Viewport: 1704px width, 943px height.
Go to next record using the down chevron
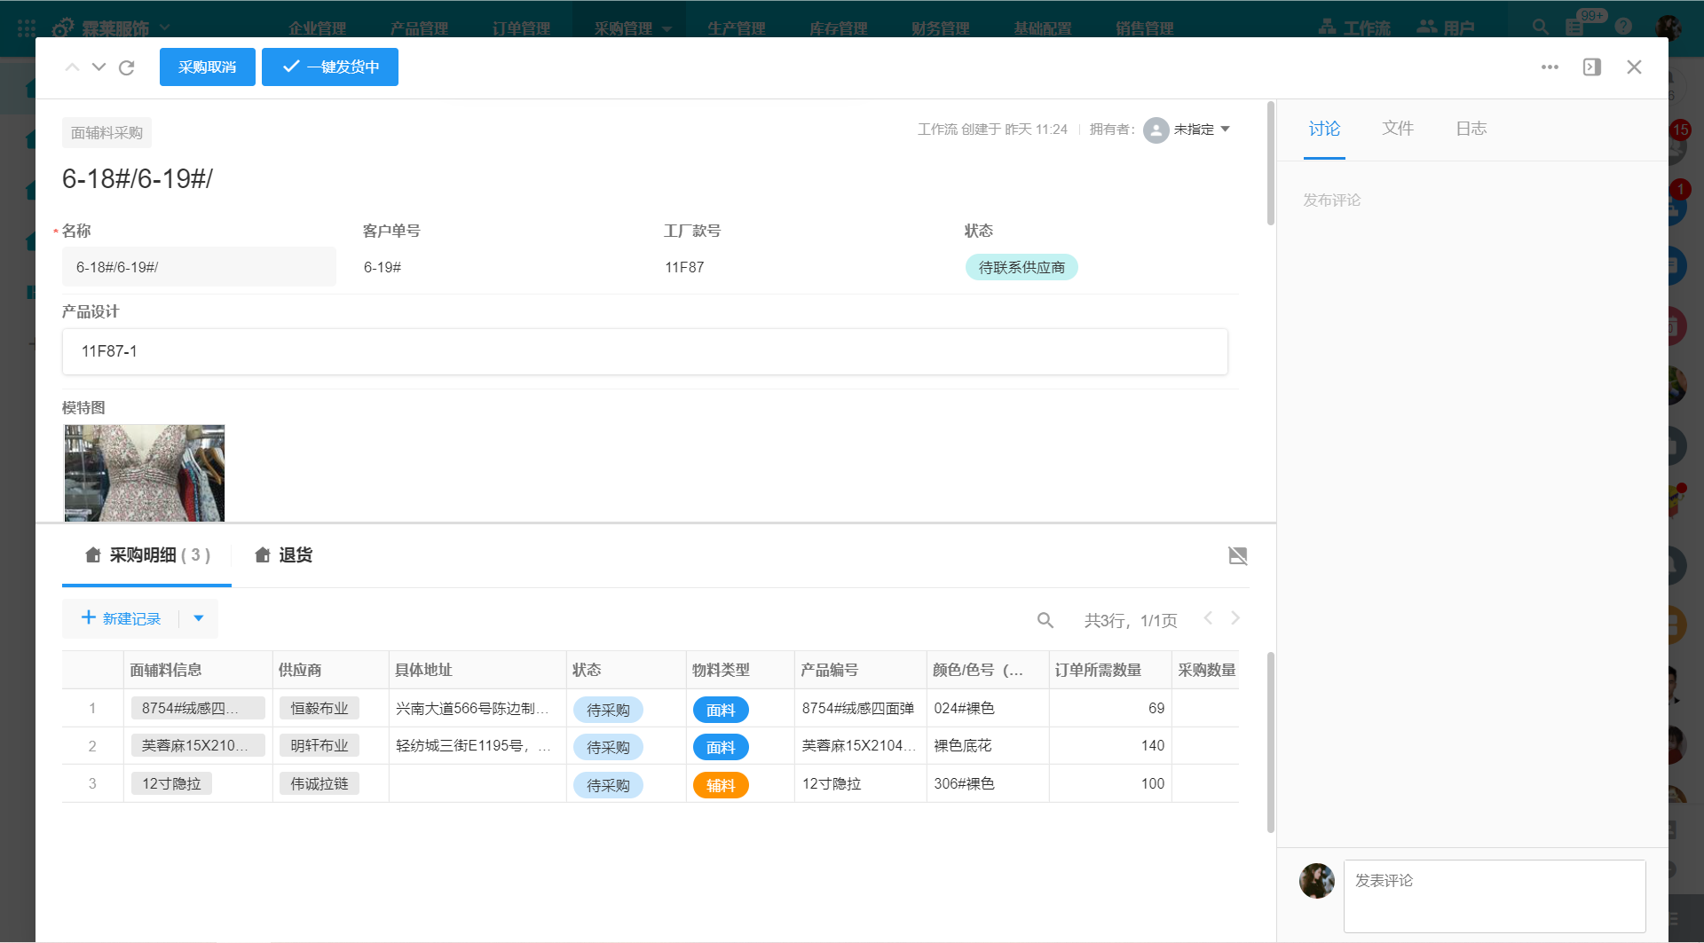99,67
